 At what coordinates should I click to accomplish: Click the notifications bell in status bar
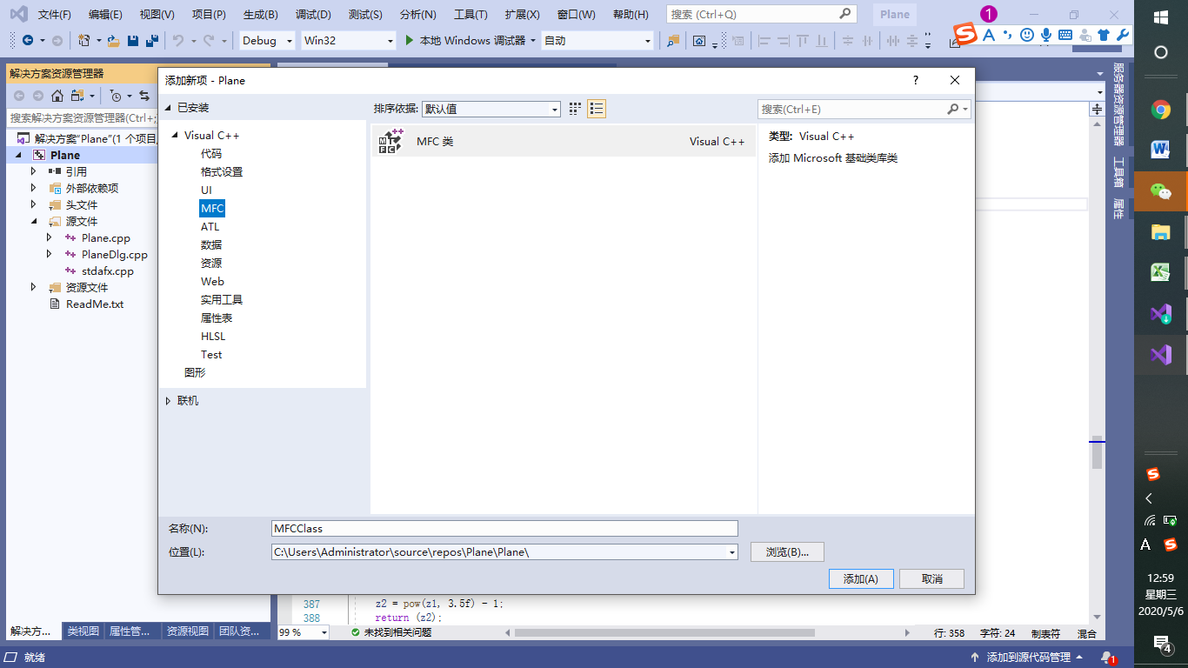click(x=1107, y=658)
